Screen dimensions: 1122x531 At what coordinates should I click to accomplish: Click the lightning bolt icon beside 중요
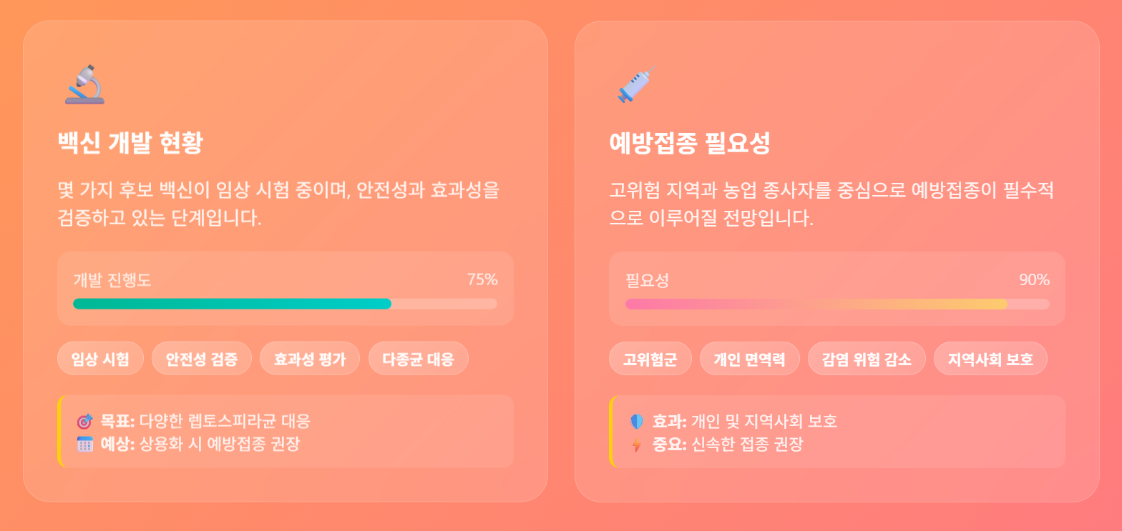pyautogui.click(x=637, y=445)
